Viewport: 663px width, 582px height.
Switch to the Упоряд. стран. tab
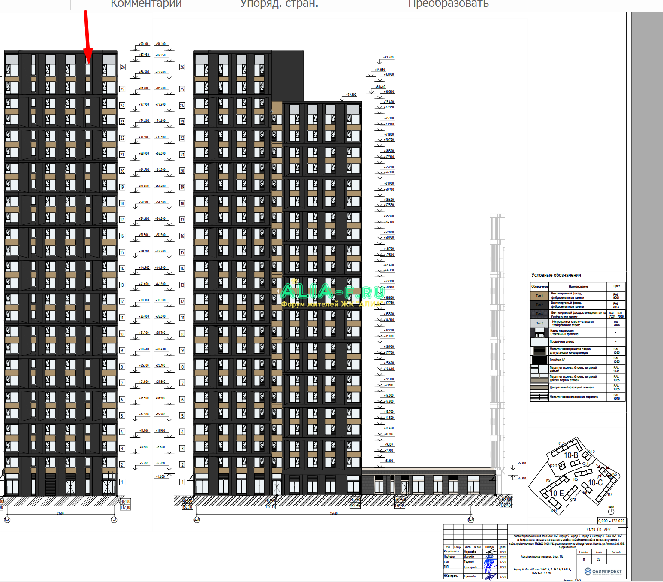(x=280, y=4)
